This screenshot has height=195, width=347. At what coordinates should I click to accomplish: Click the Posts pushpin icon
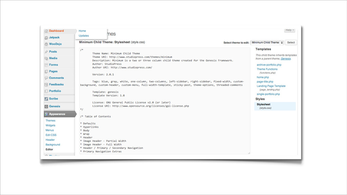click(46, 52)
